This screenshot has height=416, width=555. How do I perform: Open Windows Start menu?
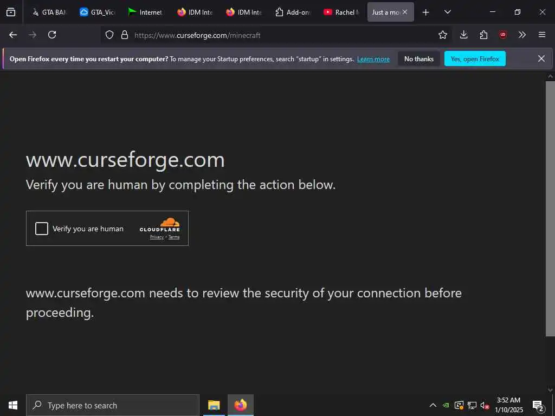click(x=13, y=405)
